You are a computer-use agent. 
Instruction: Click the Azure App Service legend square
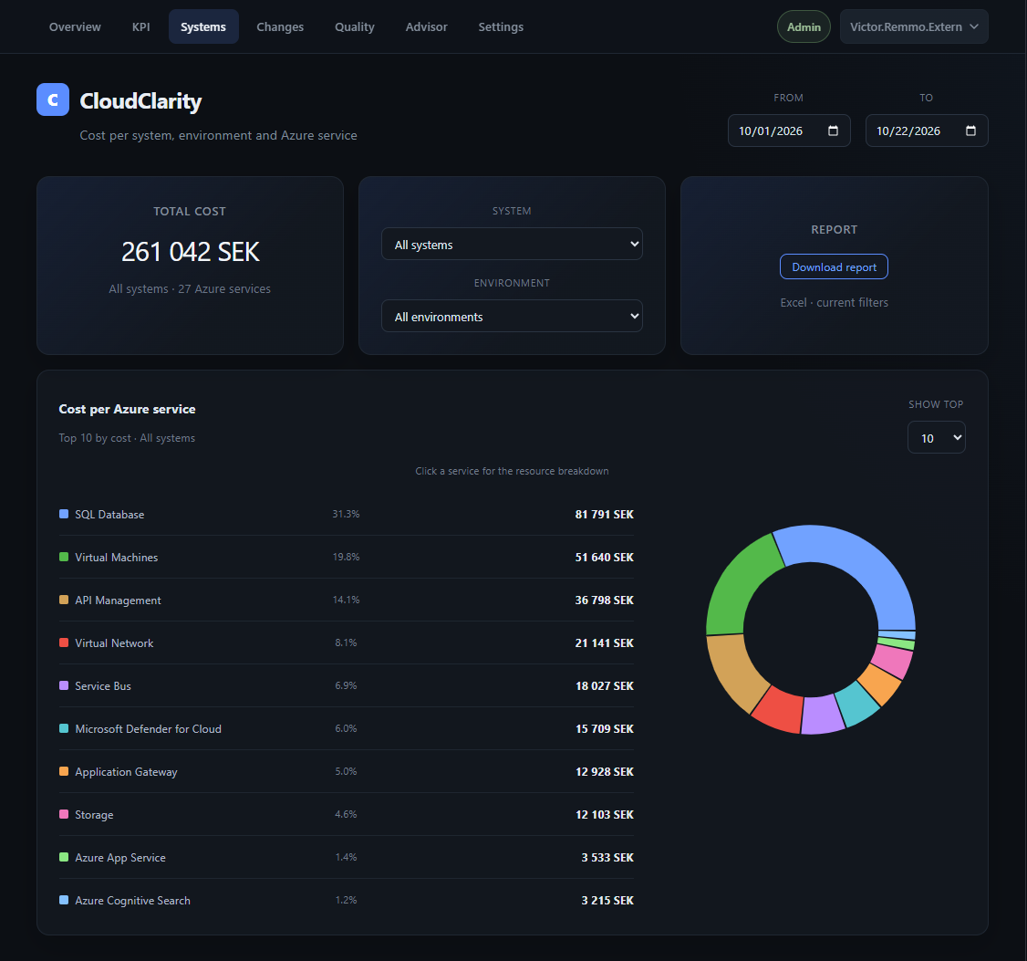pos(64,857)
